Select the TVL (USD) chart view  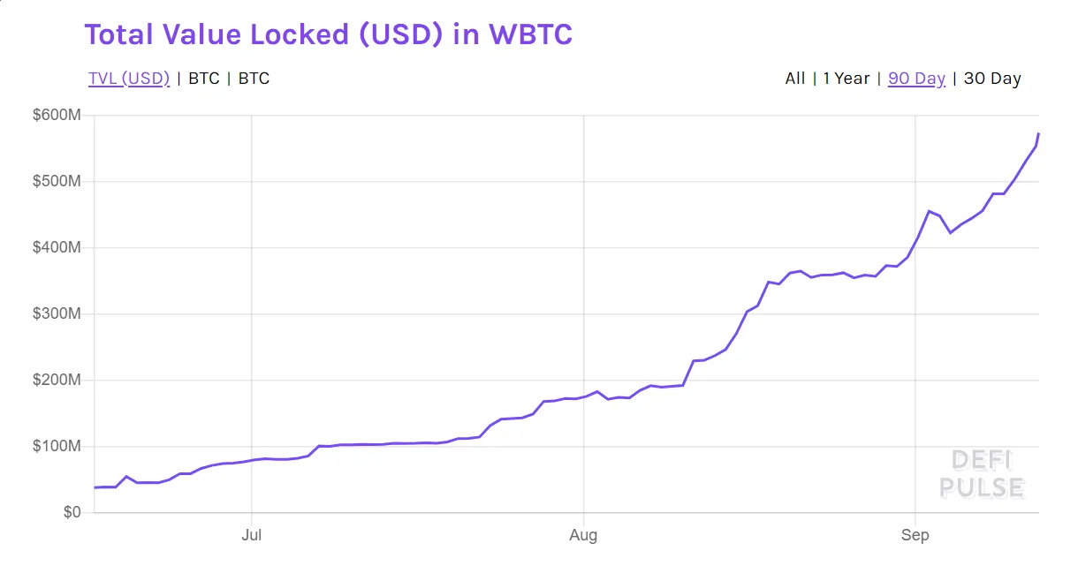(x=129, y=79)
